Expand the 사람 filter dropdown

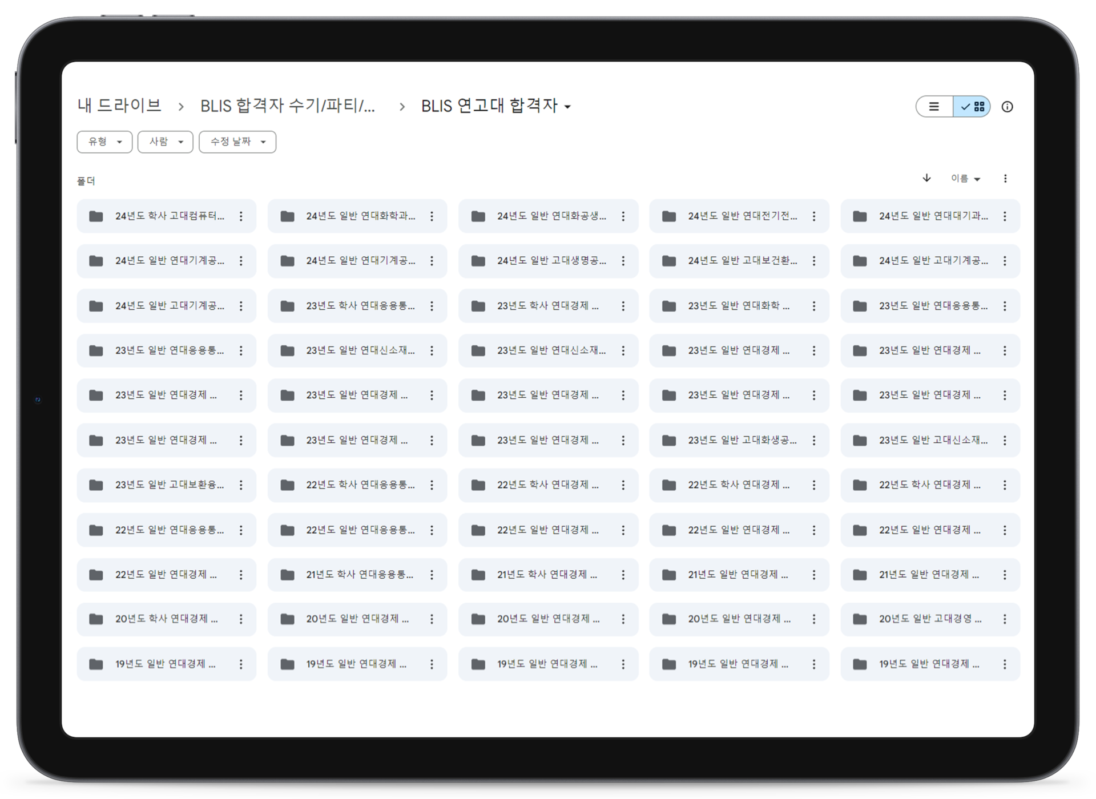click(x=166, y=142)
